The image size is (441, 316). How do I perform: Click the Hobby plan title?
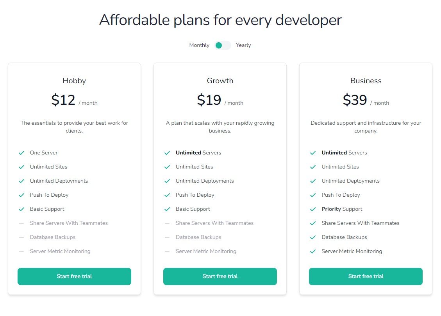click(74, 81)
